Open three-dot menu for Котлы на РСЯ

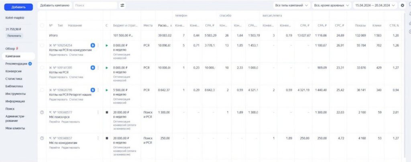click(x=98, y=67)
